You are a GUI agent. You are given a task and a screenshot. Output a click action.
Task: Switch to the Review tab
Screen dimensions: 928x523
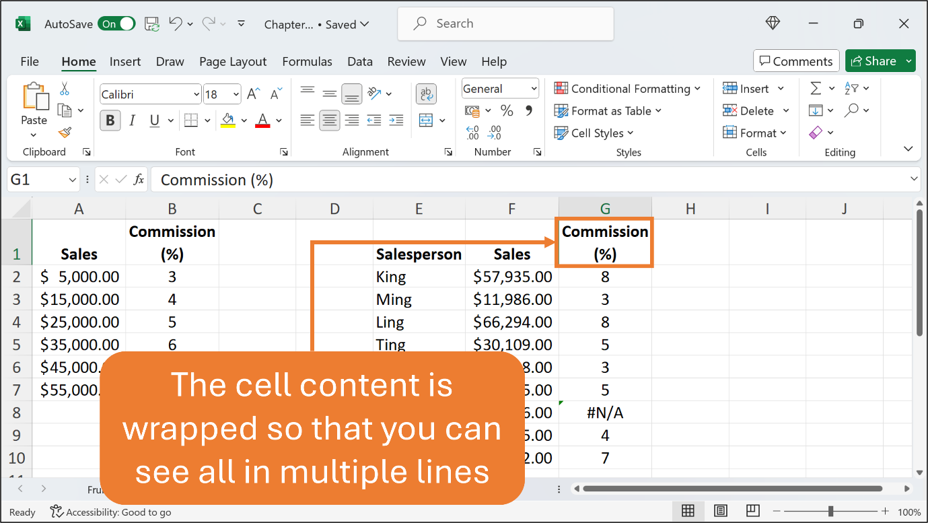tap(406, 61)
